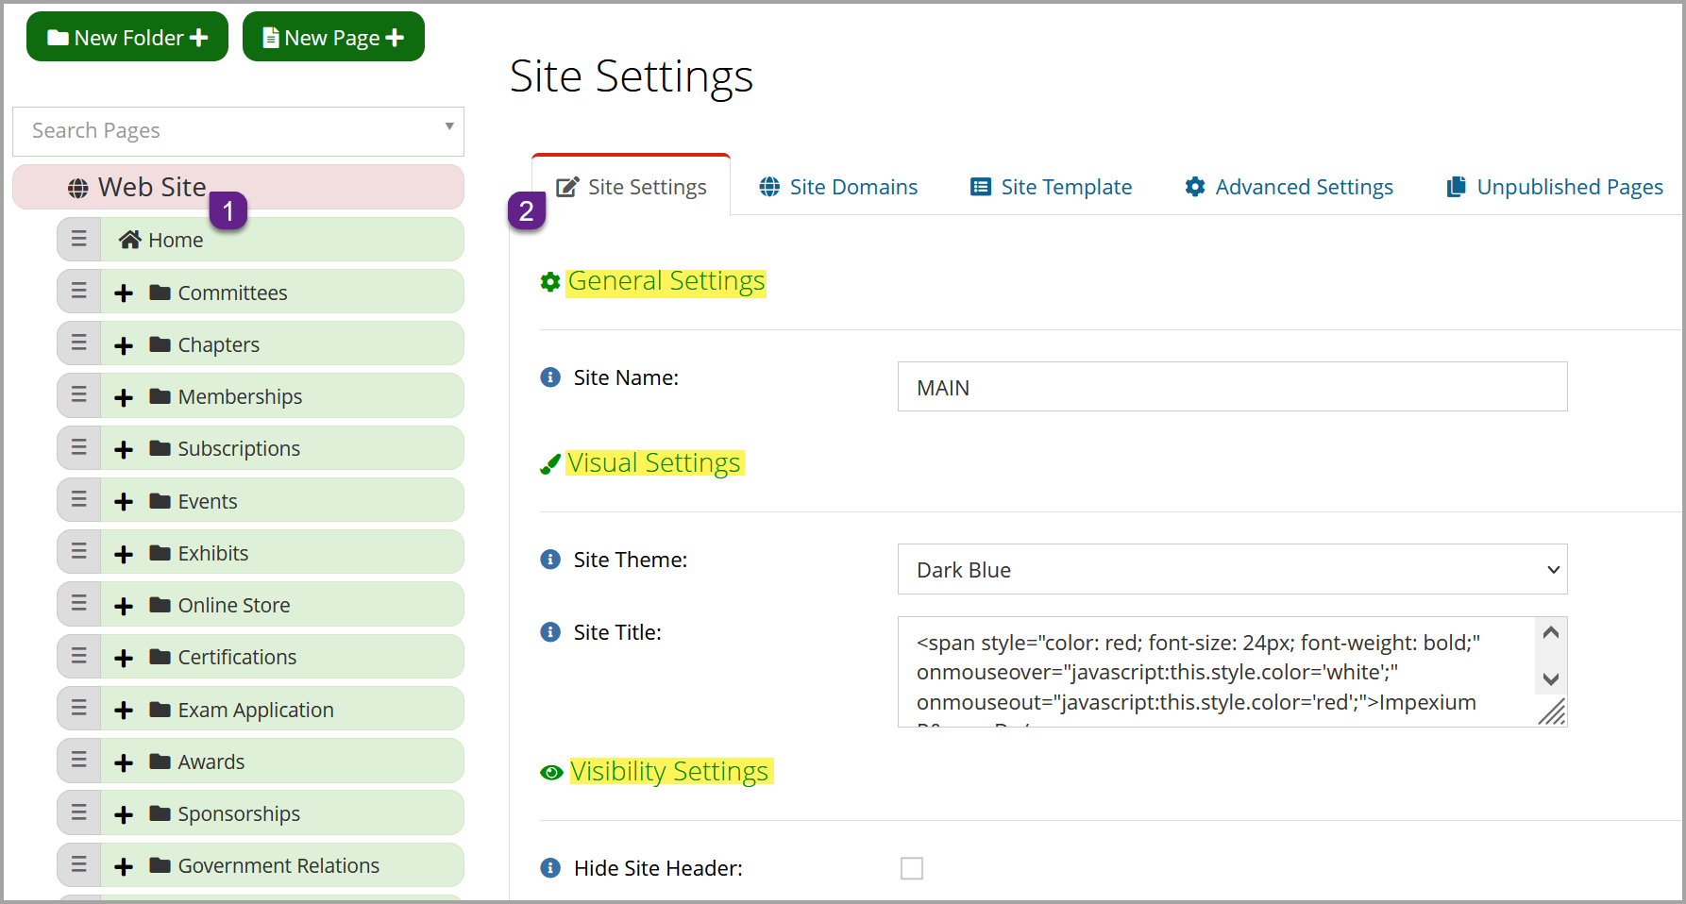This screenshot has height=904, width=1686.
Task: Click the Site Title textarea resize grip
Action: point(1553,712)
